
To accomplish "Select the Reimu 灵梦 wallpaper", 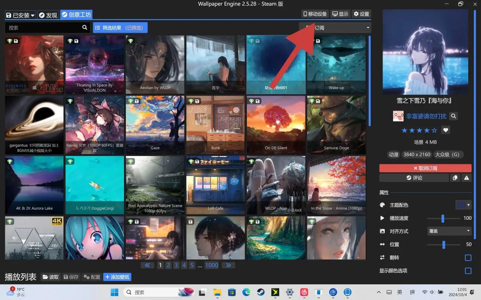I will (x=95, y=125).
